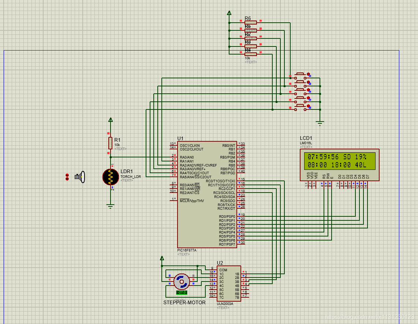The image size is (418, 324).
Task: Click the R6 resistor at top
Action: 251,23
